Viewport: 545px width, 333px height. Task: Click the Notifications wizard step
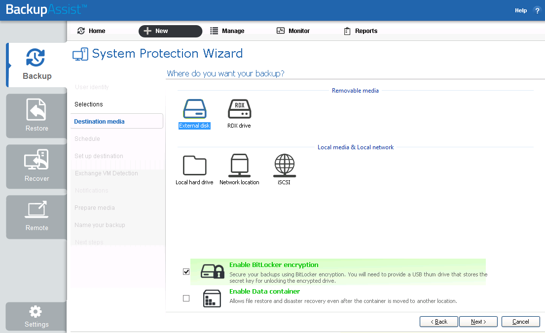pos(91,191)
